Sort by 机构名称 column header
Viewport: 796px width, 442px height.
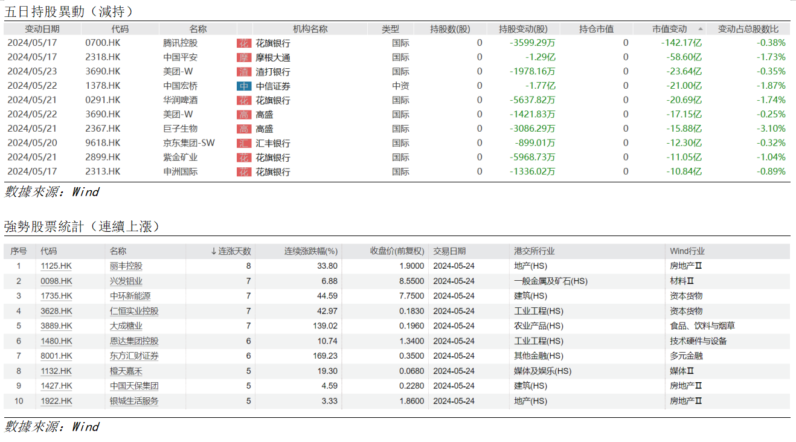(x=310, y=29)
